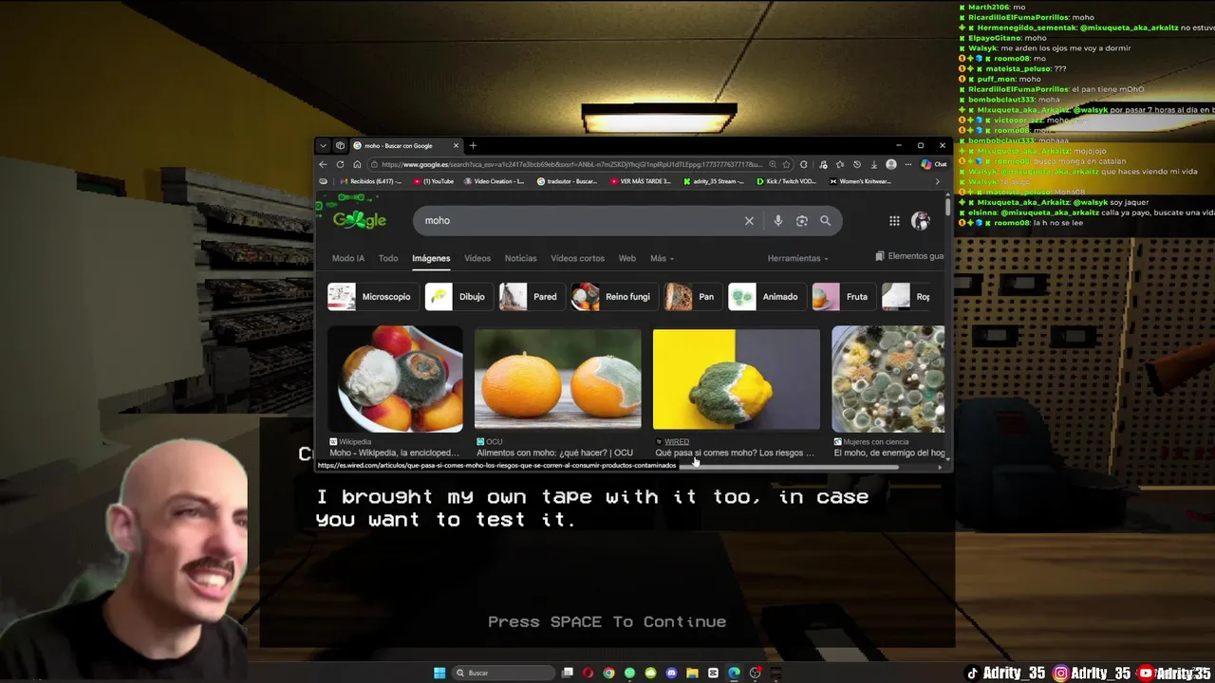Open Google Chrome from the taskbar
The image size is (1215, 683).
(608, 673)
